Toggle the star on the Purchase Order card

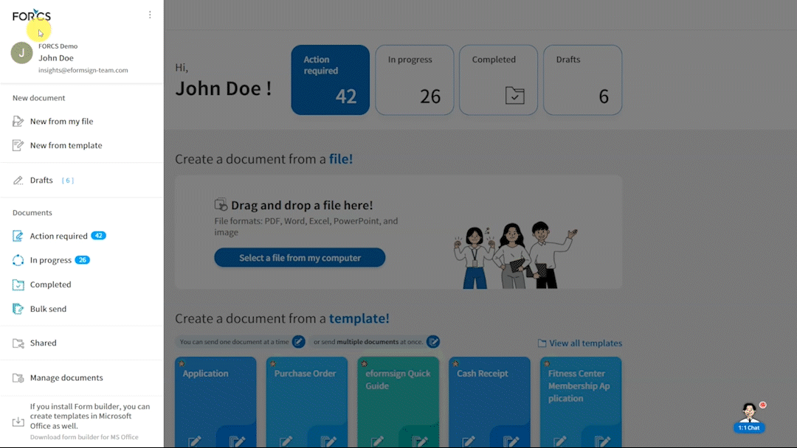point(273,363)
